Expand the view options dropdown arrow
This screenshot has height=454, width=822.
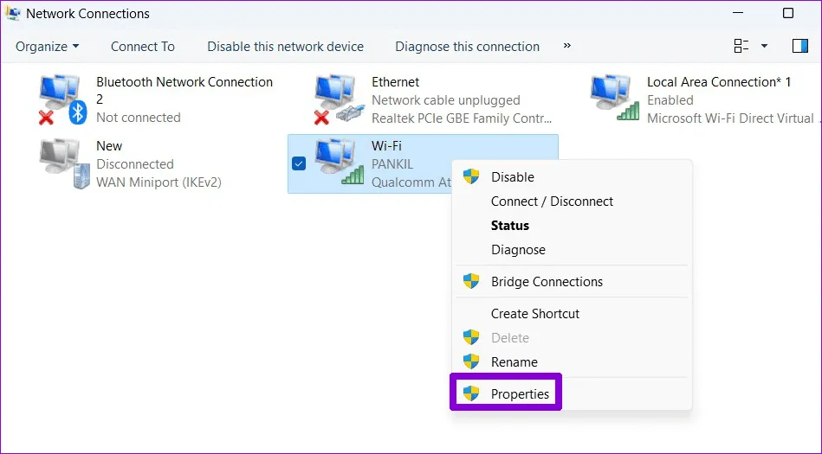tap(764, 46)
